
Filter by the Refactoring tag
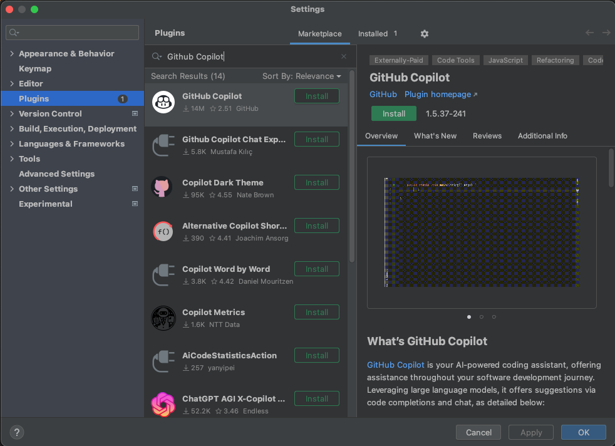pyautogui.click(x=555, y=60)
